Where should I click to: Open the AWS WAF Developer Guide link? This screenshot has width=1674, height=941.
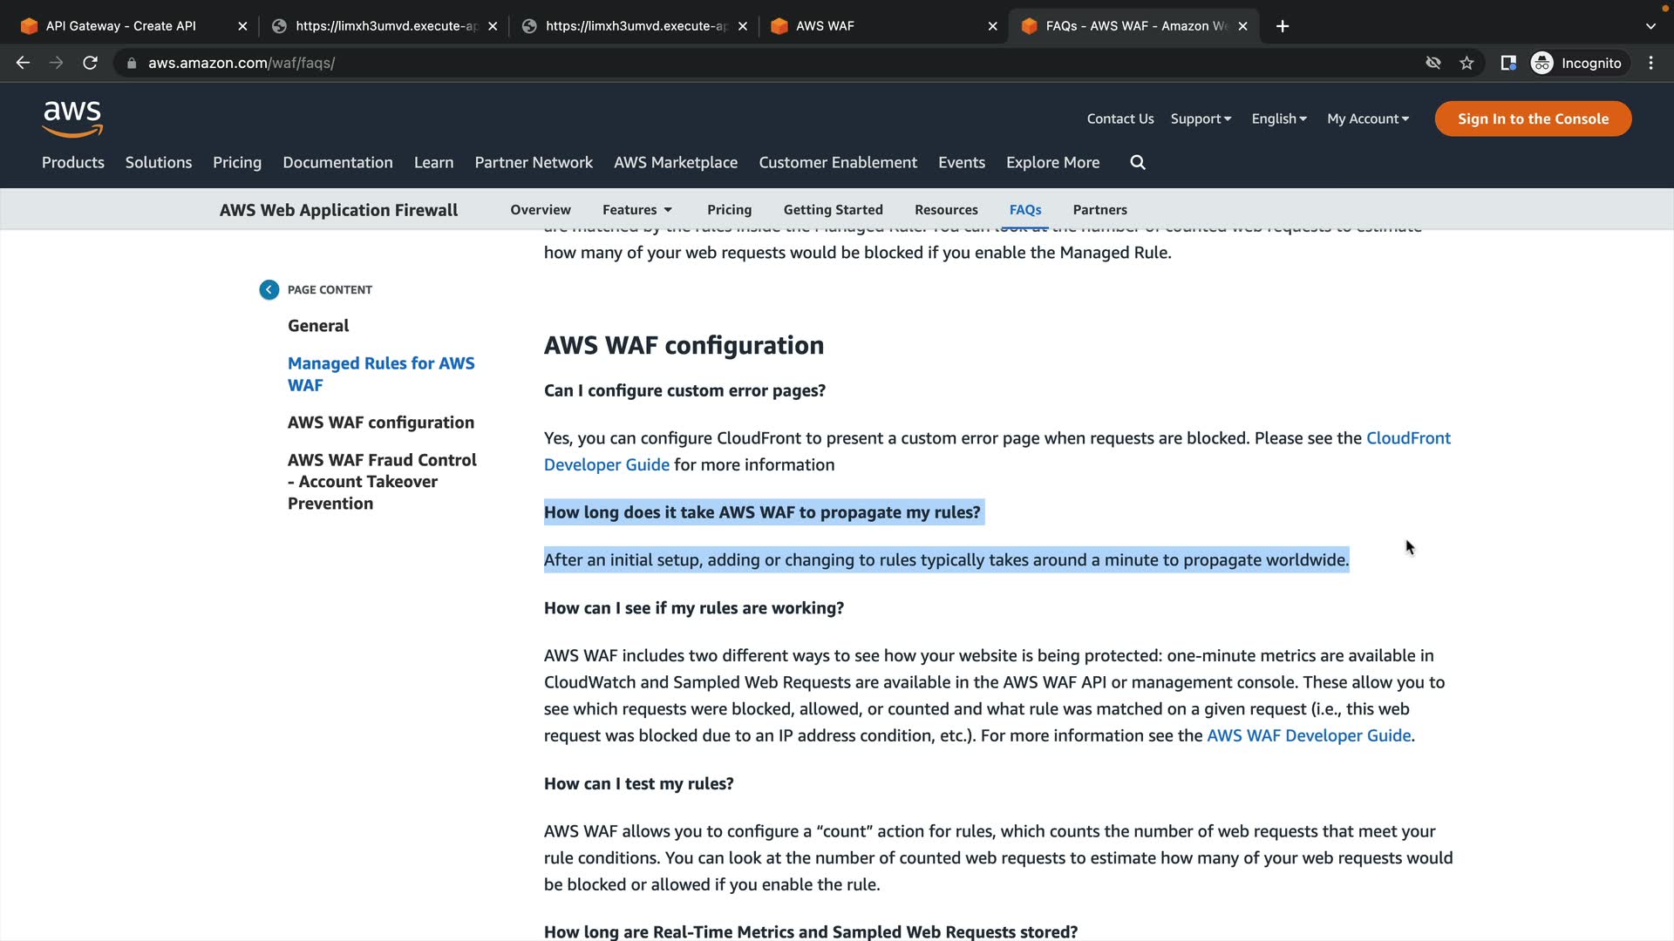point(1308,736)
